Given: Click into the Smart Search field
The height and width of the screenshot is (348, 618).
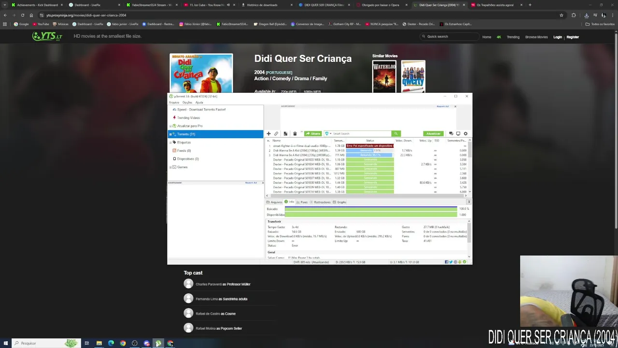Looking at the screenshot, I should point(361,133).
